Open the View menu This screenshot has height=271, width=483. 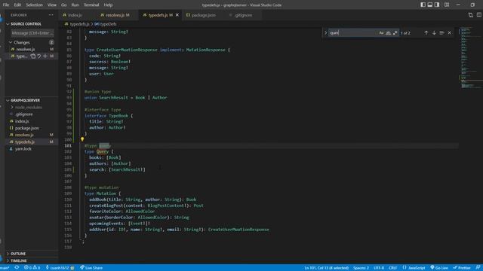pos(52,5)
